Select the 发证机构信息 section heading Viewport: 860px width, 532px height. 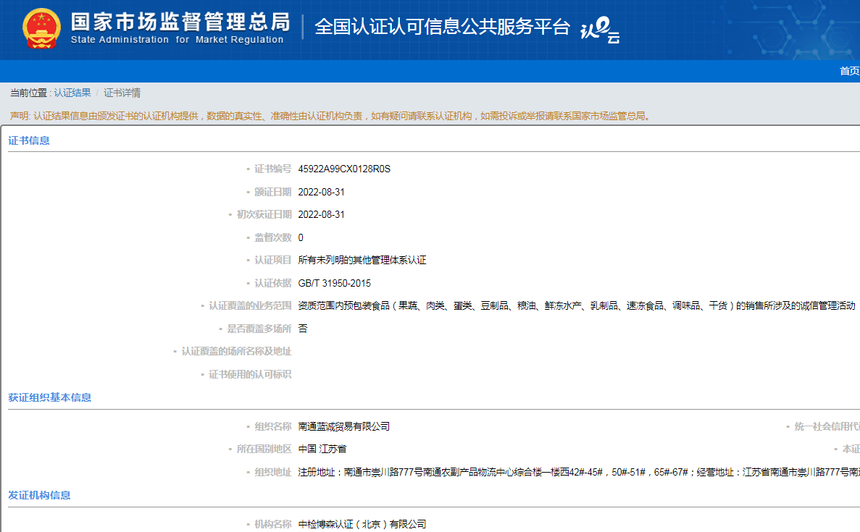pyautogui.click(x=40, y=495)
